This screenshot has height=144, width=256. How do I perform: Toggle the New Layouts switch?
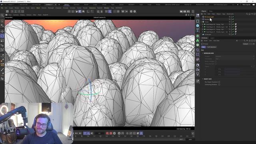[x=254, y=4]
